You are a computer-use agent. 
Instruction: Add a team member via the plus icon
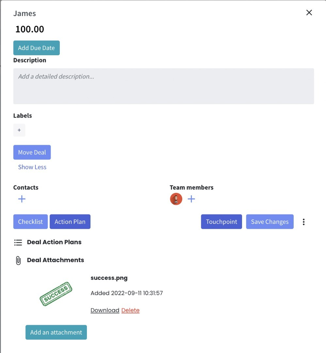pyautogui.click(x=191, y=199)
